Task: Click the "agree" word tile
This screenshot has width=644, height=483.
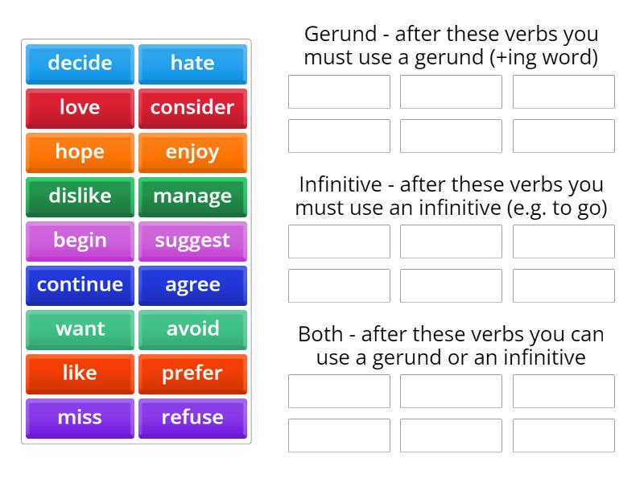Action: [x=192, y=285]
